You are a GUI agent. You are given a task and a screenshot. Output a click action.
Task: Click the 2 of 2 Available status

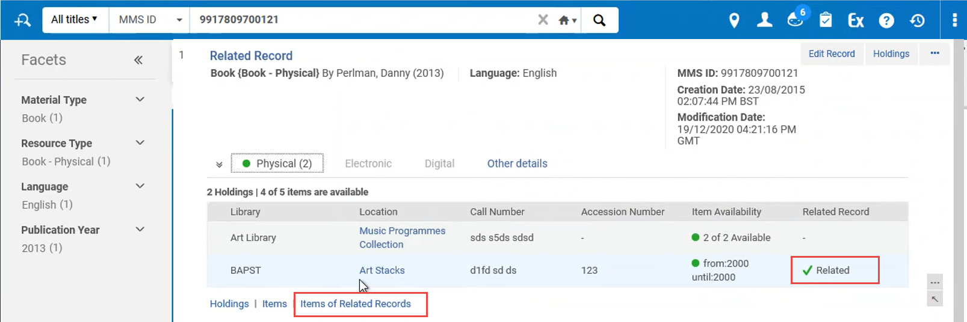point(731,238)
